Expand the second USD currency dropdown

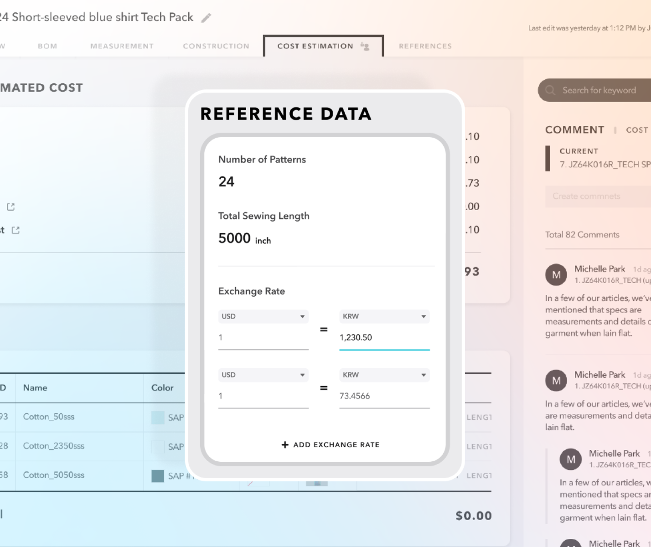[x=263, y=375]
